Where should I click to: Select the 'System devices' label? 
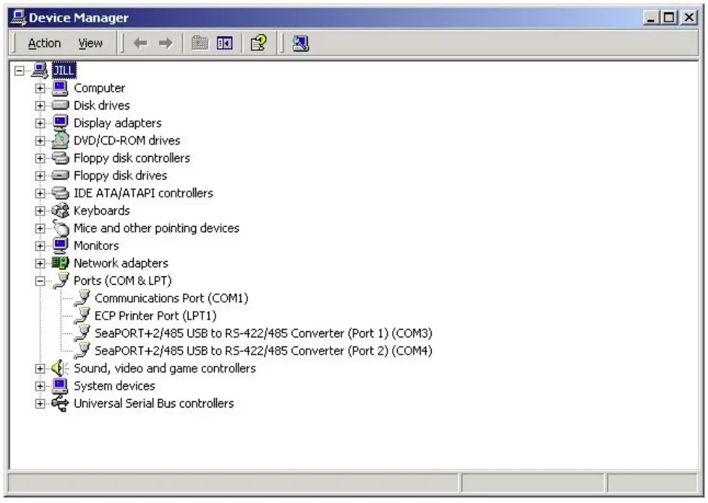pyautogui.click(x=114, y=386)
